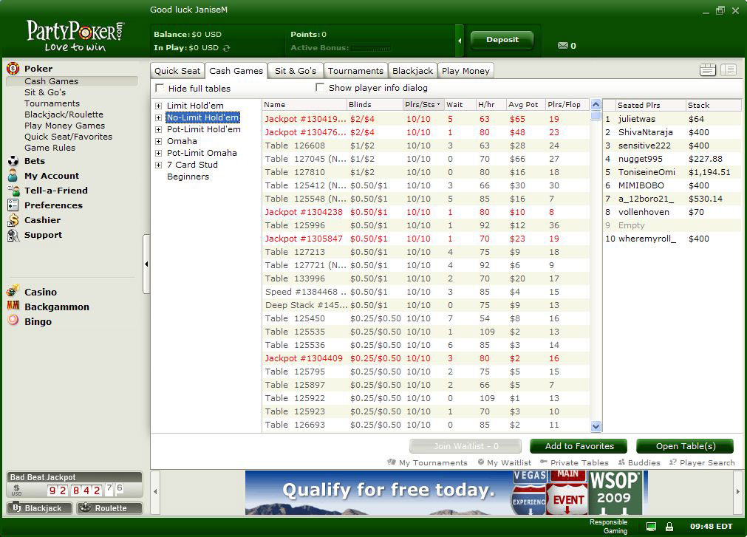Click the Buddies icon

[621, 462]
